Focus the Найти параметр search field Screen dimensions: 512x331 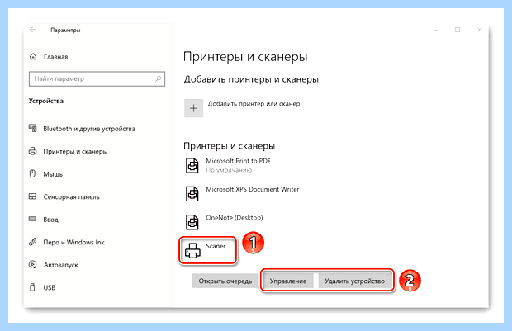click(x=97, y=78)
